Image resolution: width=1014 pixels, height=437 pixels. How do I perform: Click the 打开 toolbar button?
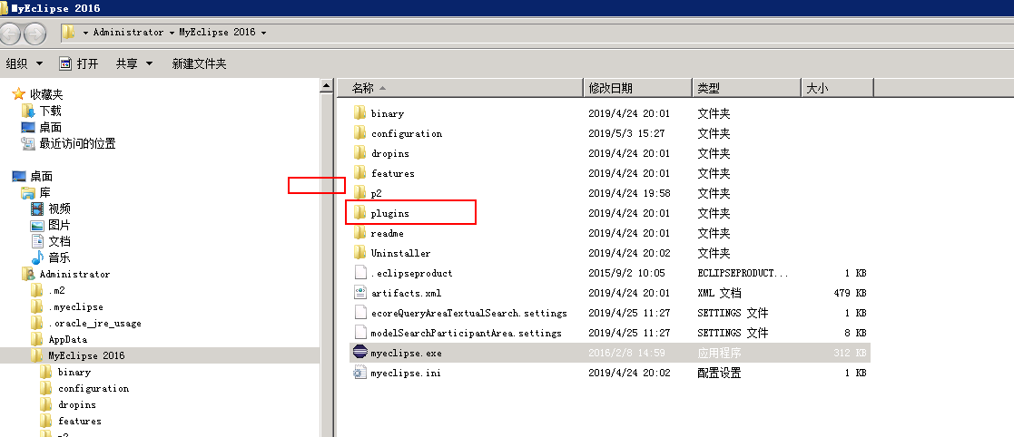79,63
